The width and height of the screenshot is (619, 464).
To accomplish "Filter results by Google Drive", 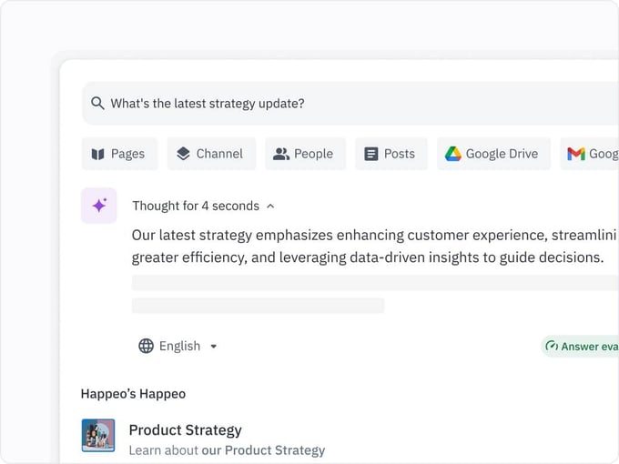I will [492, 154].
